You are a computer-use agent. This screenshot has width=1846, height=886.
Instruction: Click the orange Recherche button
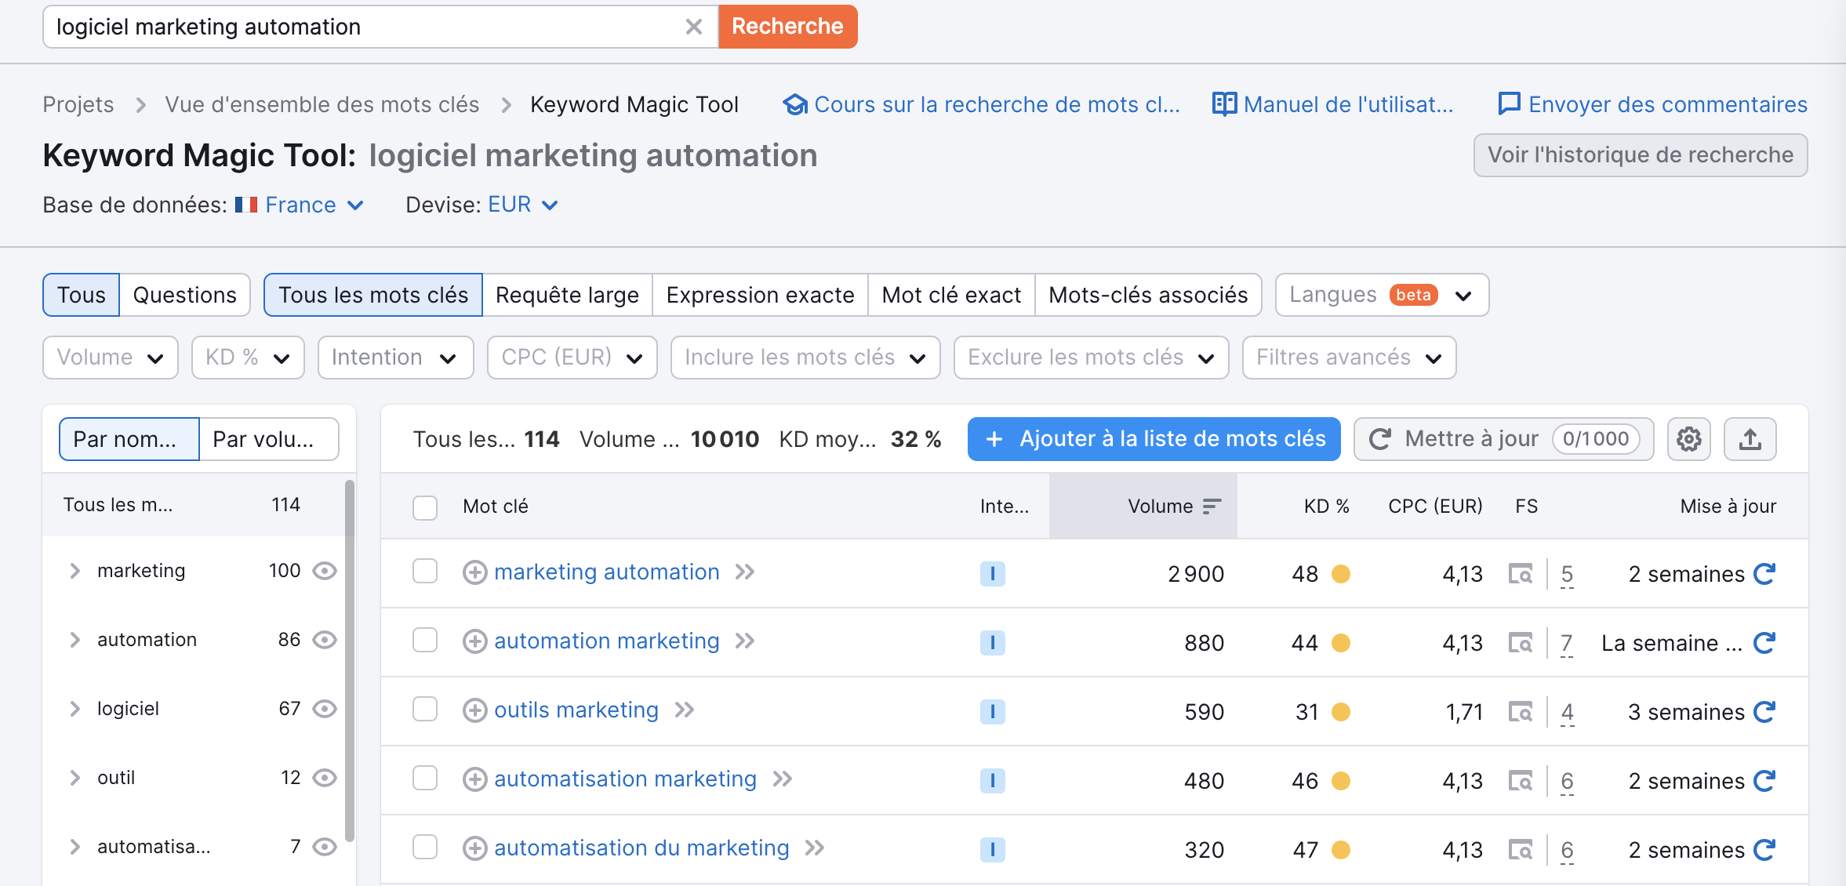(787, 27)
